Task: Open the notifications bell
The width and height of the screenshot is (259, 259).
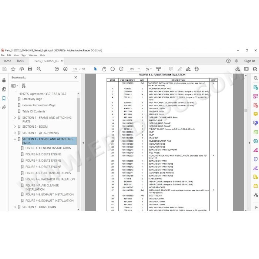Action: pos(236,61)
